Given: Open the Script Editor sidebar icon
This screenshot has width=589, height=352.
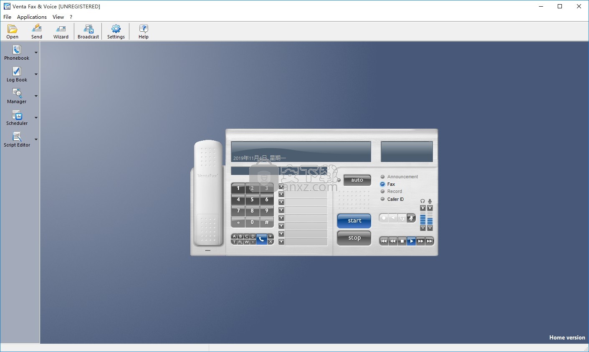Looking at the screenshot, I should tap(17, 139).
